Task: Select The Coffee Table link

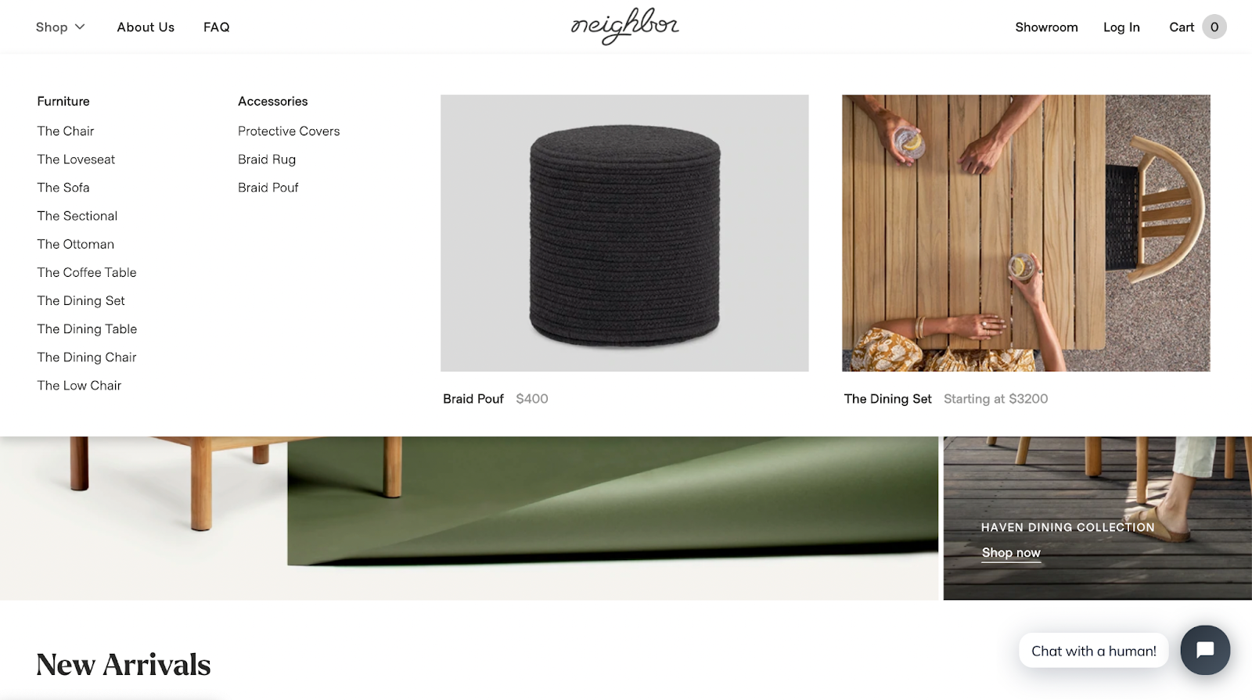Action: [x=87, y=272]
